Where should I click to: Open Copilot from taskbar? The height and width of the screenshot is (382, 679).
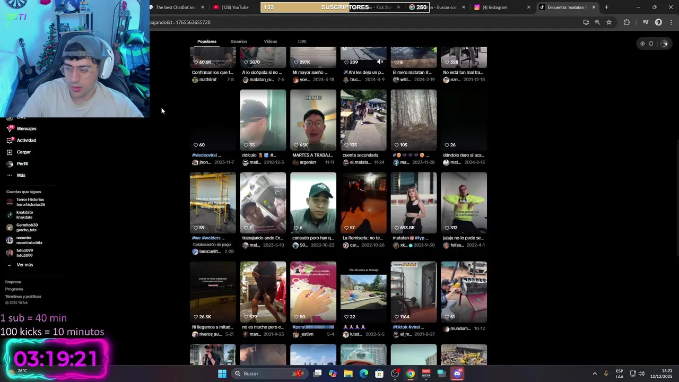click(333, 374)
